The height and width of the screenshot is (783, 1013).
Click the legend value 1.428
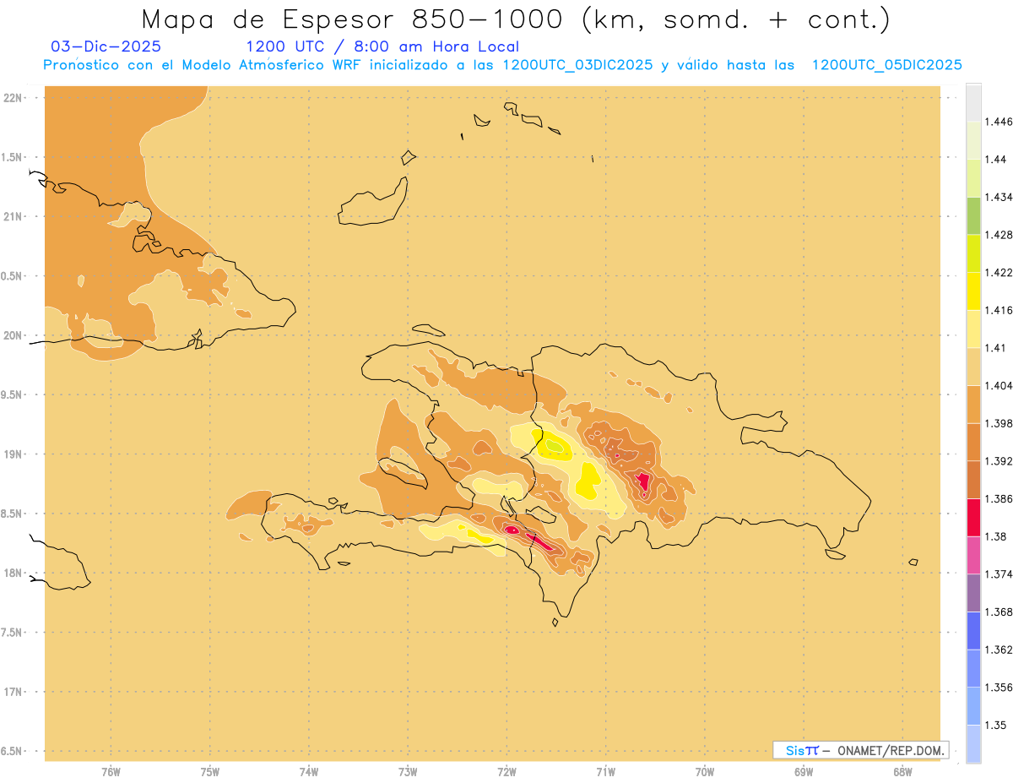click(x=999, y=235)
